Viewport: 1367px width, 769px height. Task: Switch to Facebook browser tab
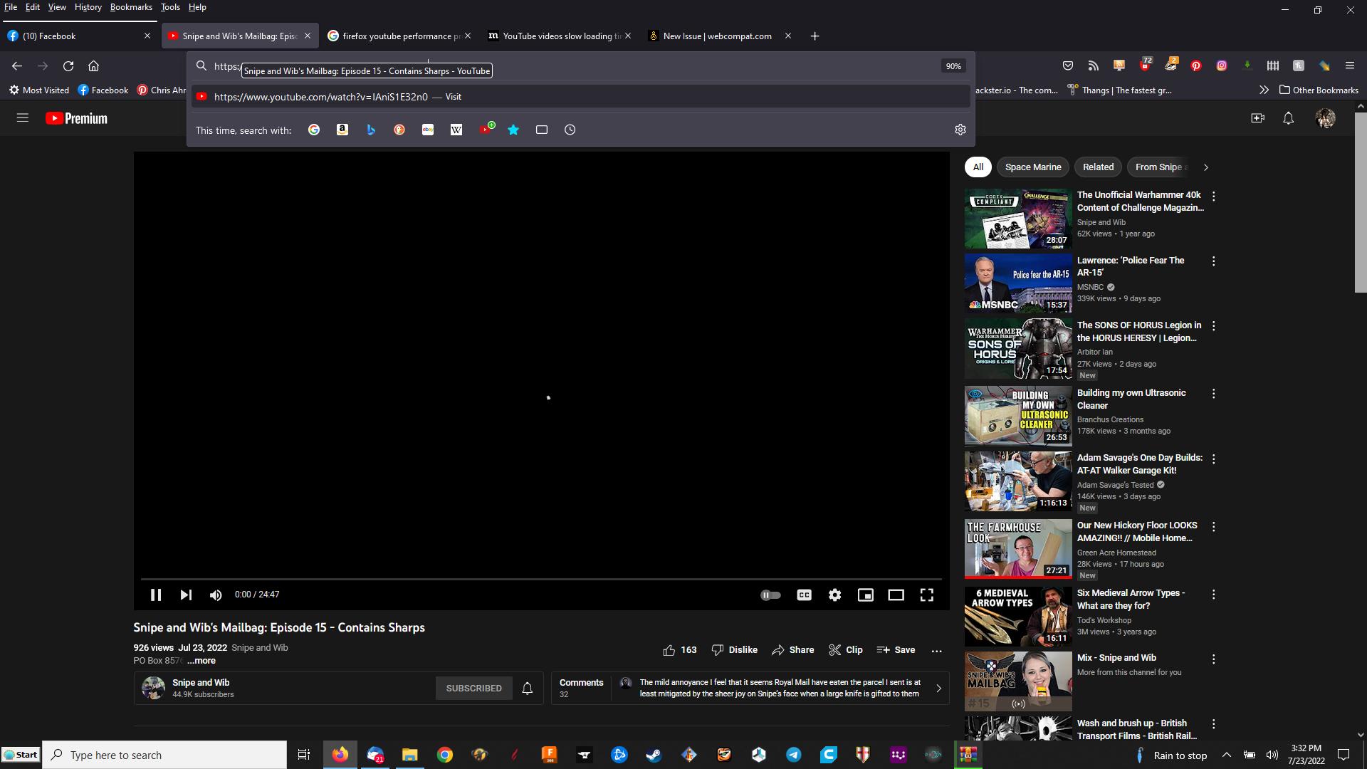pyautogui.click(x=78, y=36)
